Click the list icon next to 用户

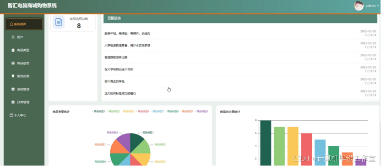pos(13,37)
